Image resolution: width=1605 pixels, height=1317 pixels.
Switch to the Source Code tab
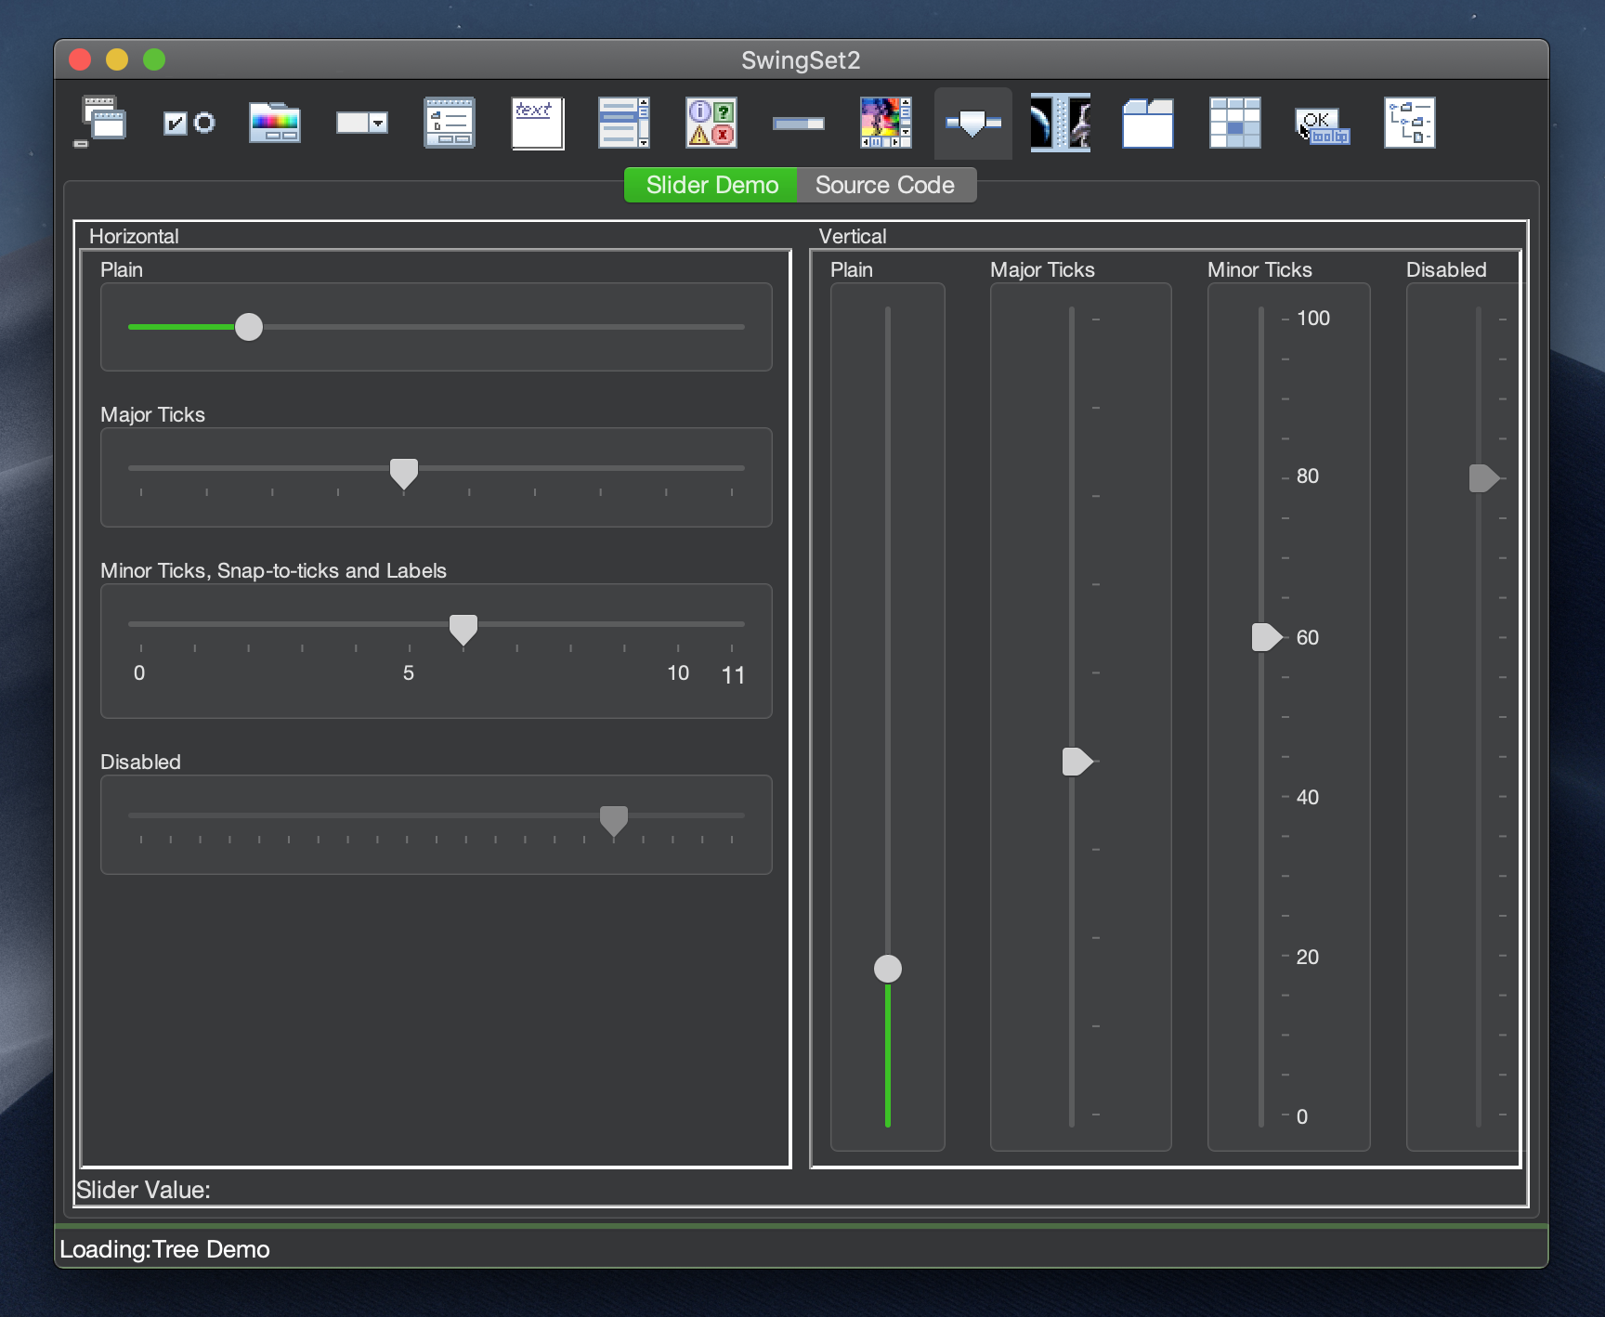[x=885, y=185]
